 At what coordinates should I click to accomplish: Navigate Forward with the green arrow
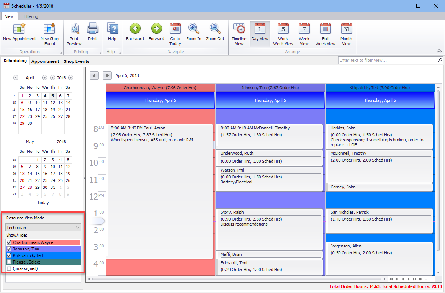tap(156, 29)
